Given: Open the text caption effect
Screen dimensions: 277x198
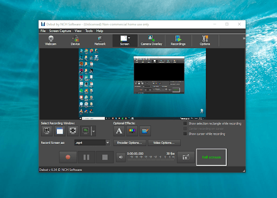Looking at the screenshot, I should (119, 131).
